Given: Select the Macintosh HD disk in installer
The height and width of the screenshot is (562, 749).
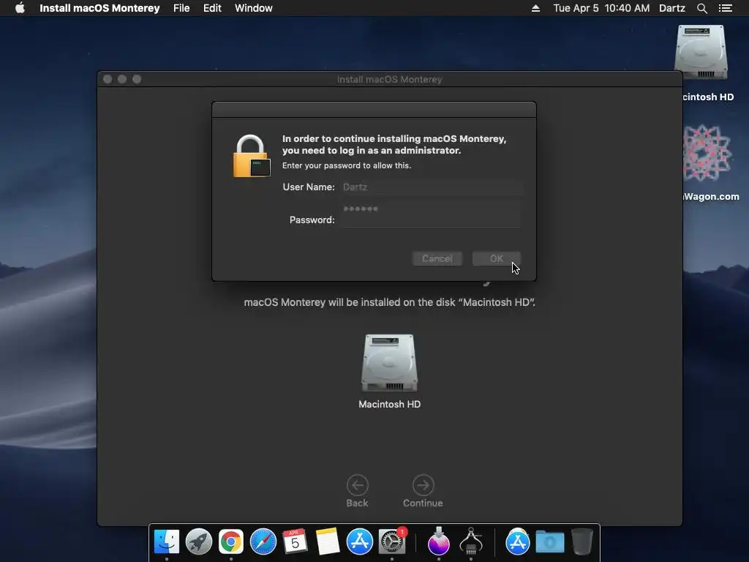Looking at the screenshot, I should point(389,363).
